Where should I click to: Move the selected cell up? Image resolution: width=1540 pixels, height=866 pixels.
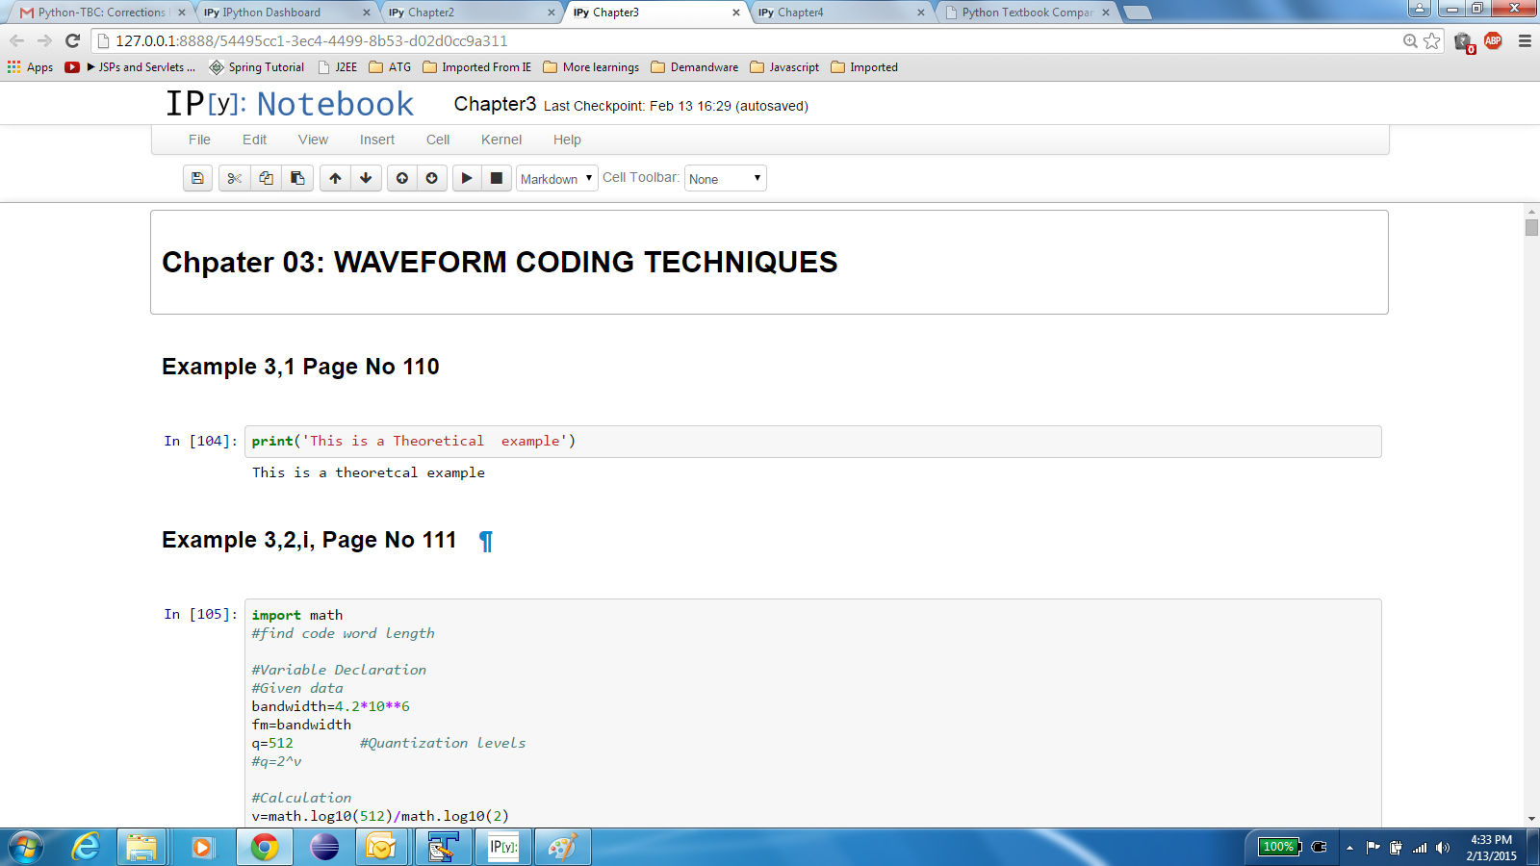click(x=335, y=178)
